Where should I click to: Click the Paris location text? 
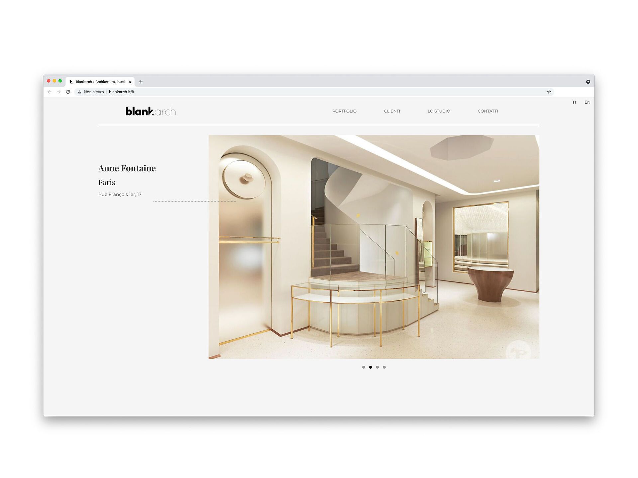tap(107, 183)
